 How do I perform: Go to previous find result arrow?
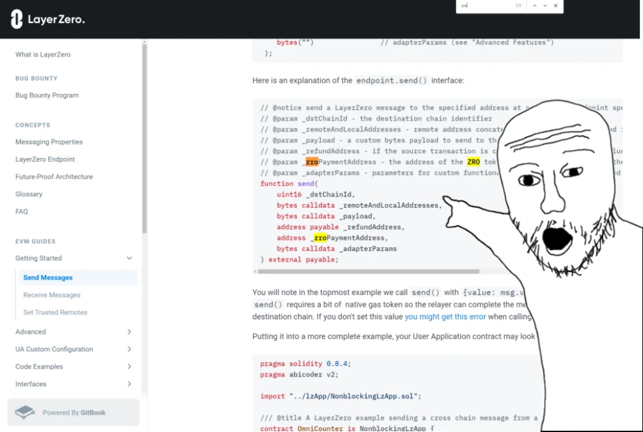point(534,6)
